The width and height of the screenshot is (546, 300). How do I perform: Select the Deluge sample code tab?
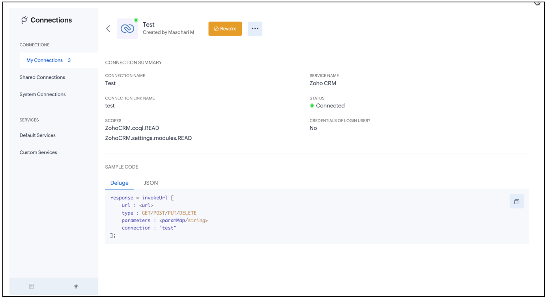tap(120, 183)
